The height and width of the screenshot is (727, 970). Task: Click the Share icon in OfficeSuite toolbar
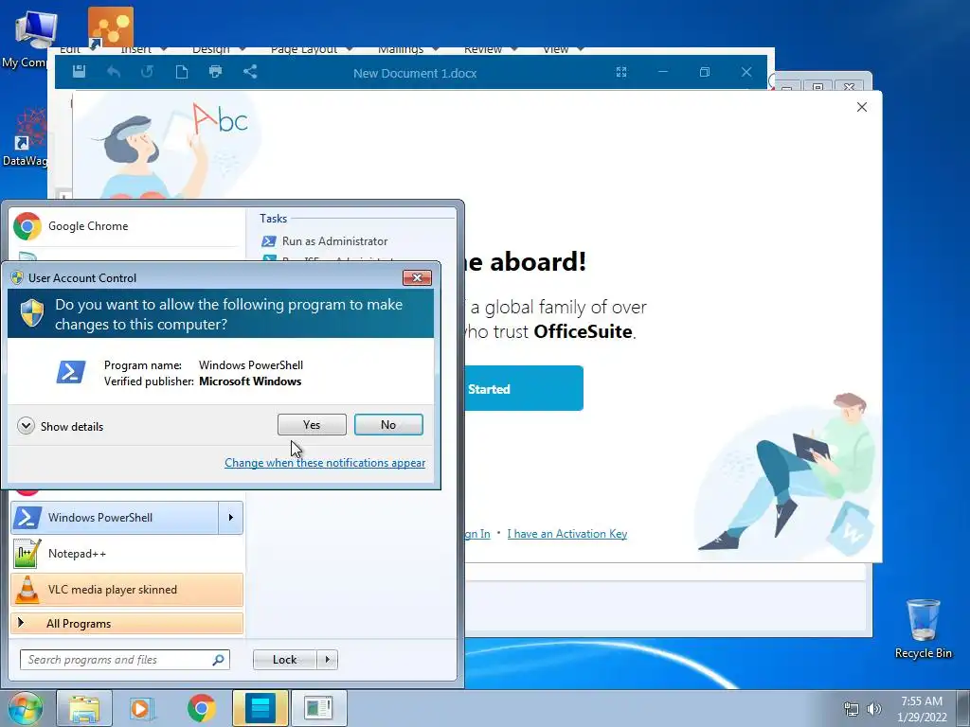250,72
